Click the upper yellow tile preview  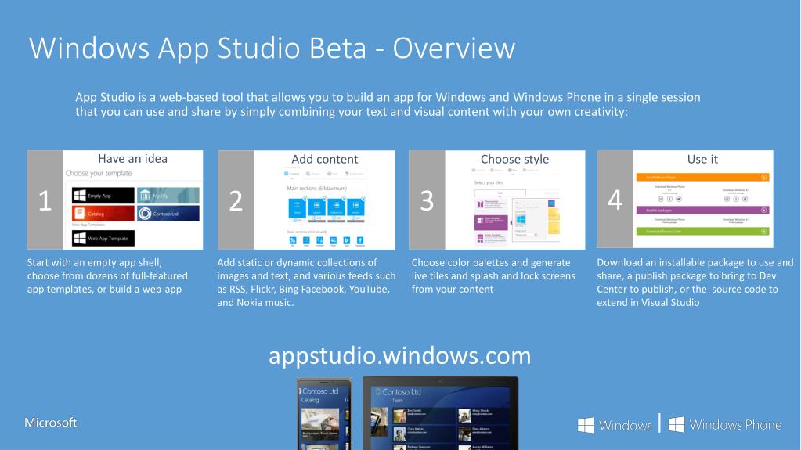(x=554, y=214)
